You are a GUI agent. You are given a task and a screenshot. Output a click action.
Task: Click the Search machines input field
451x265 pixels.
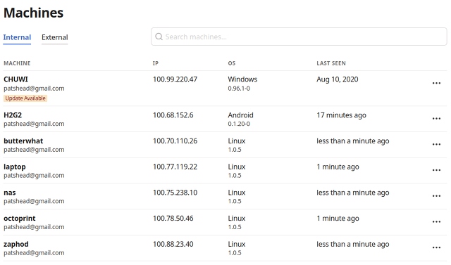pos(299,37)
